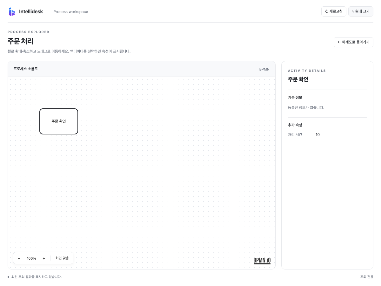Click the 처리 시간 property label
Image resolution: width=381 pixels, height=286 pixels.
(295, 135)
